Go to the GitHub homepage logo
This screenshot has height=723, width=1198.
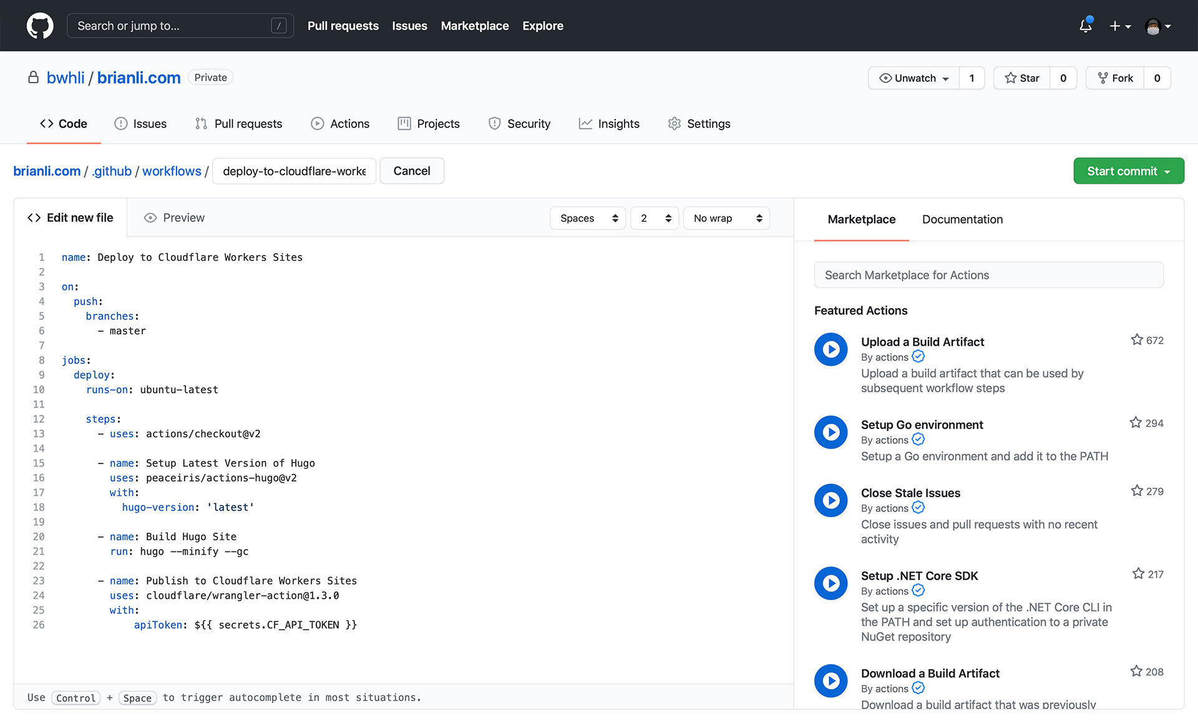[40, 26]
